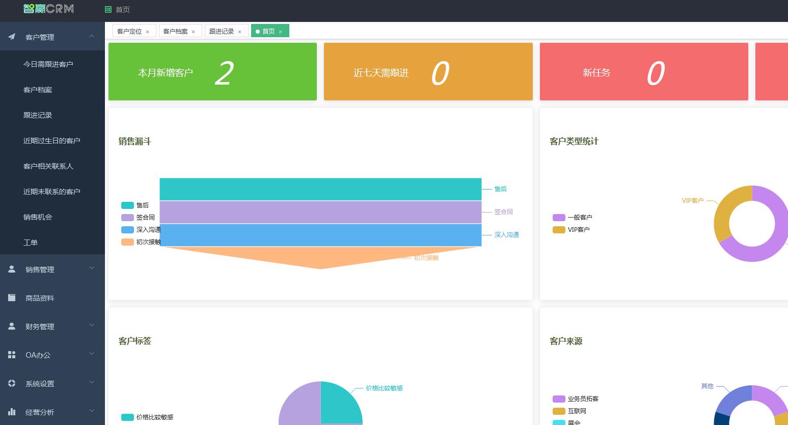Toggle 售后 legend in sales funnel
The image size is (788, 425).
(135, 205)
